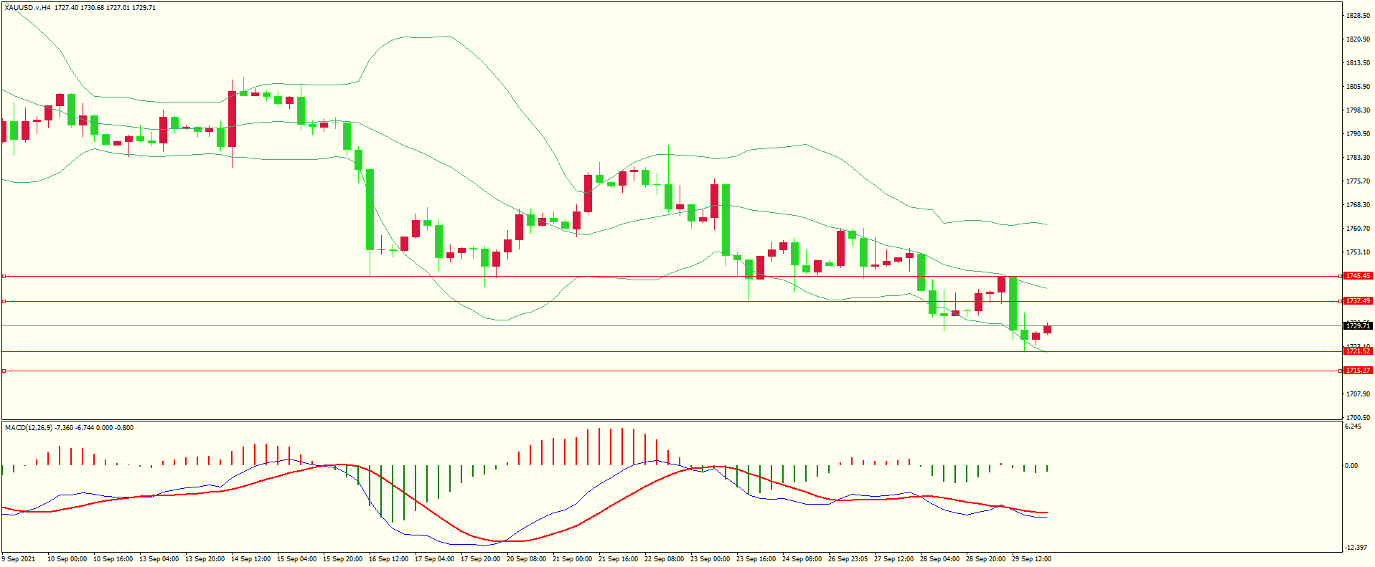Click the 15 Sep 20:00 time label
This screenshot has width=1375, height=567.
pyautogui.click(x=342, y=559)
